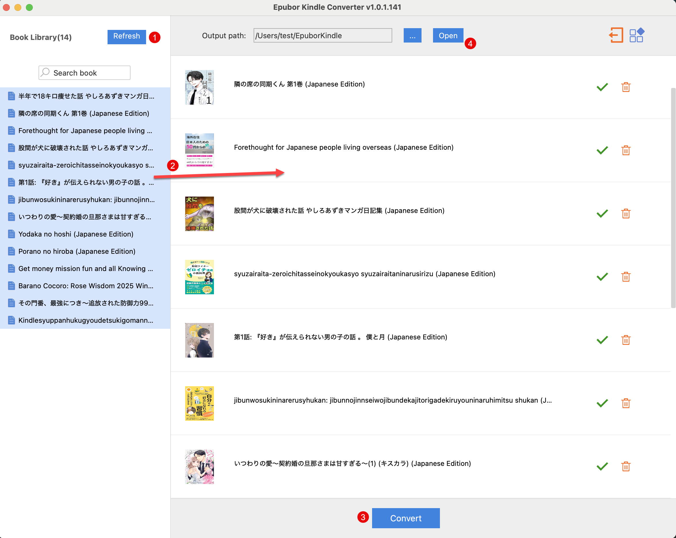Click cover thumbnail of Forethought for Japanese people
The height and width of the screenshot is (538, 676).
(x=200, y=150)
